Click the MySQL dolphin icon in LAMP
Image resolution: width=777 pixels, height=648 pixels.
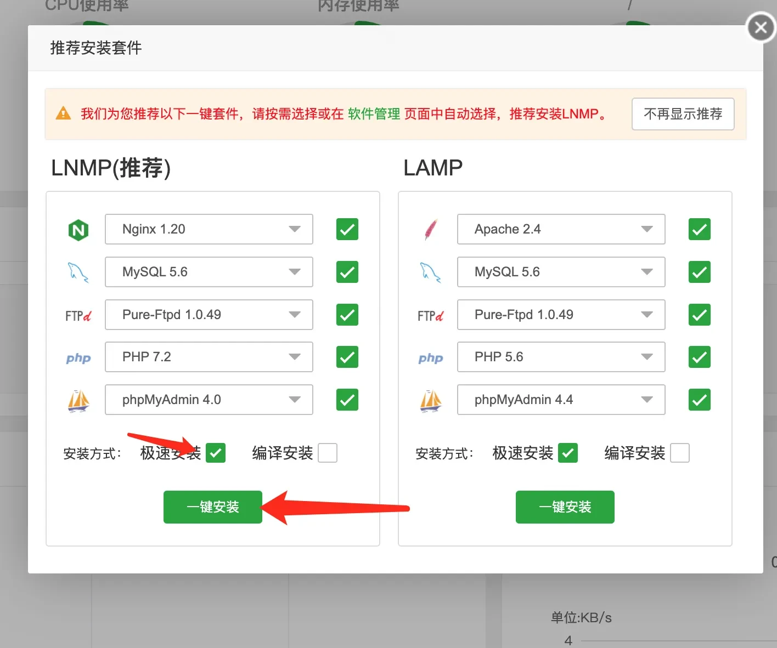[430, 272]
